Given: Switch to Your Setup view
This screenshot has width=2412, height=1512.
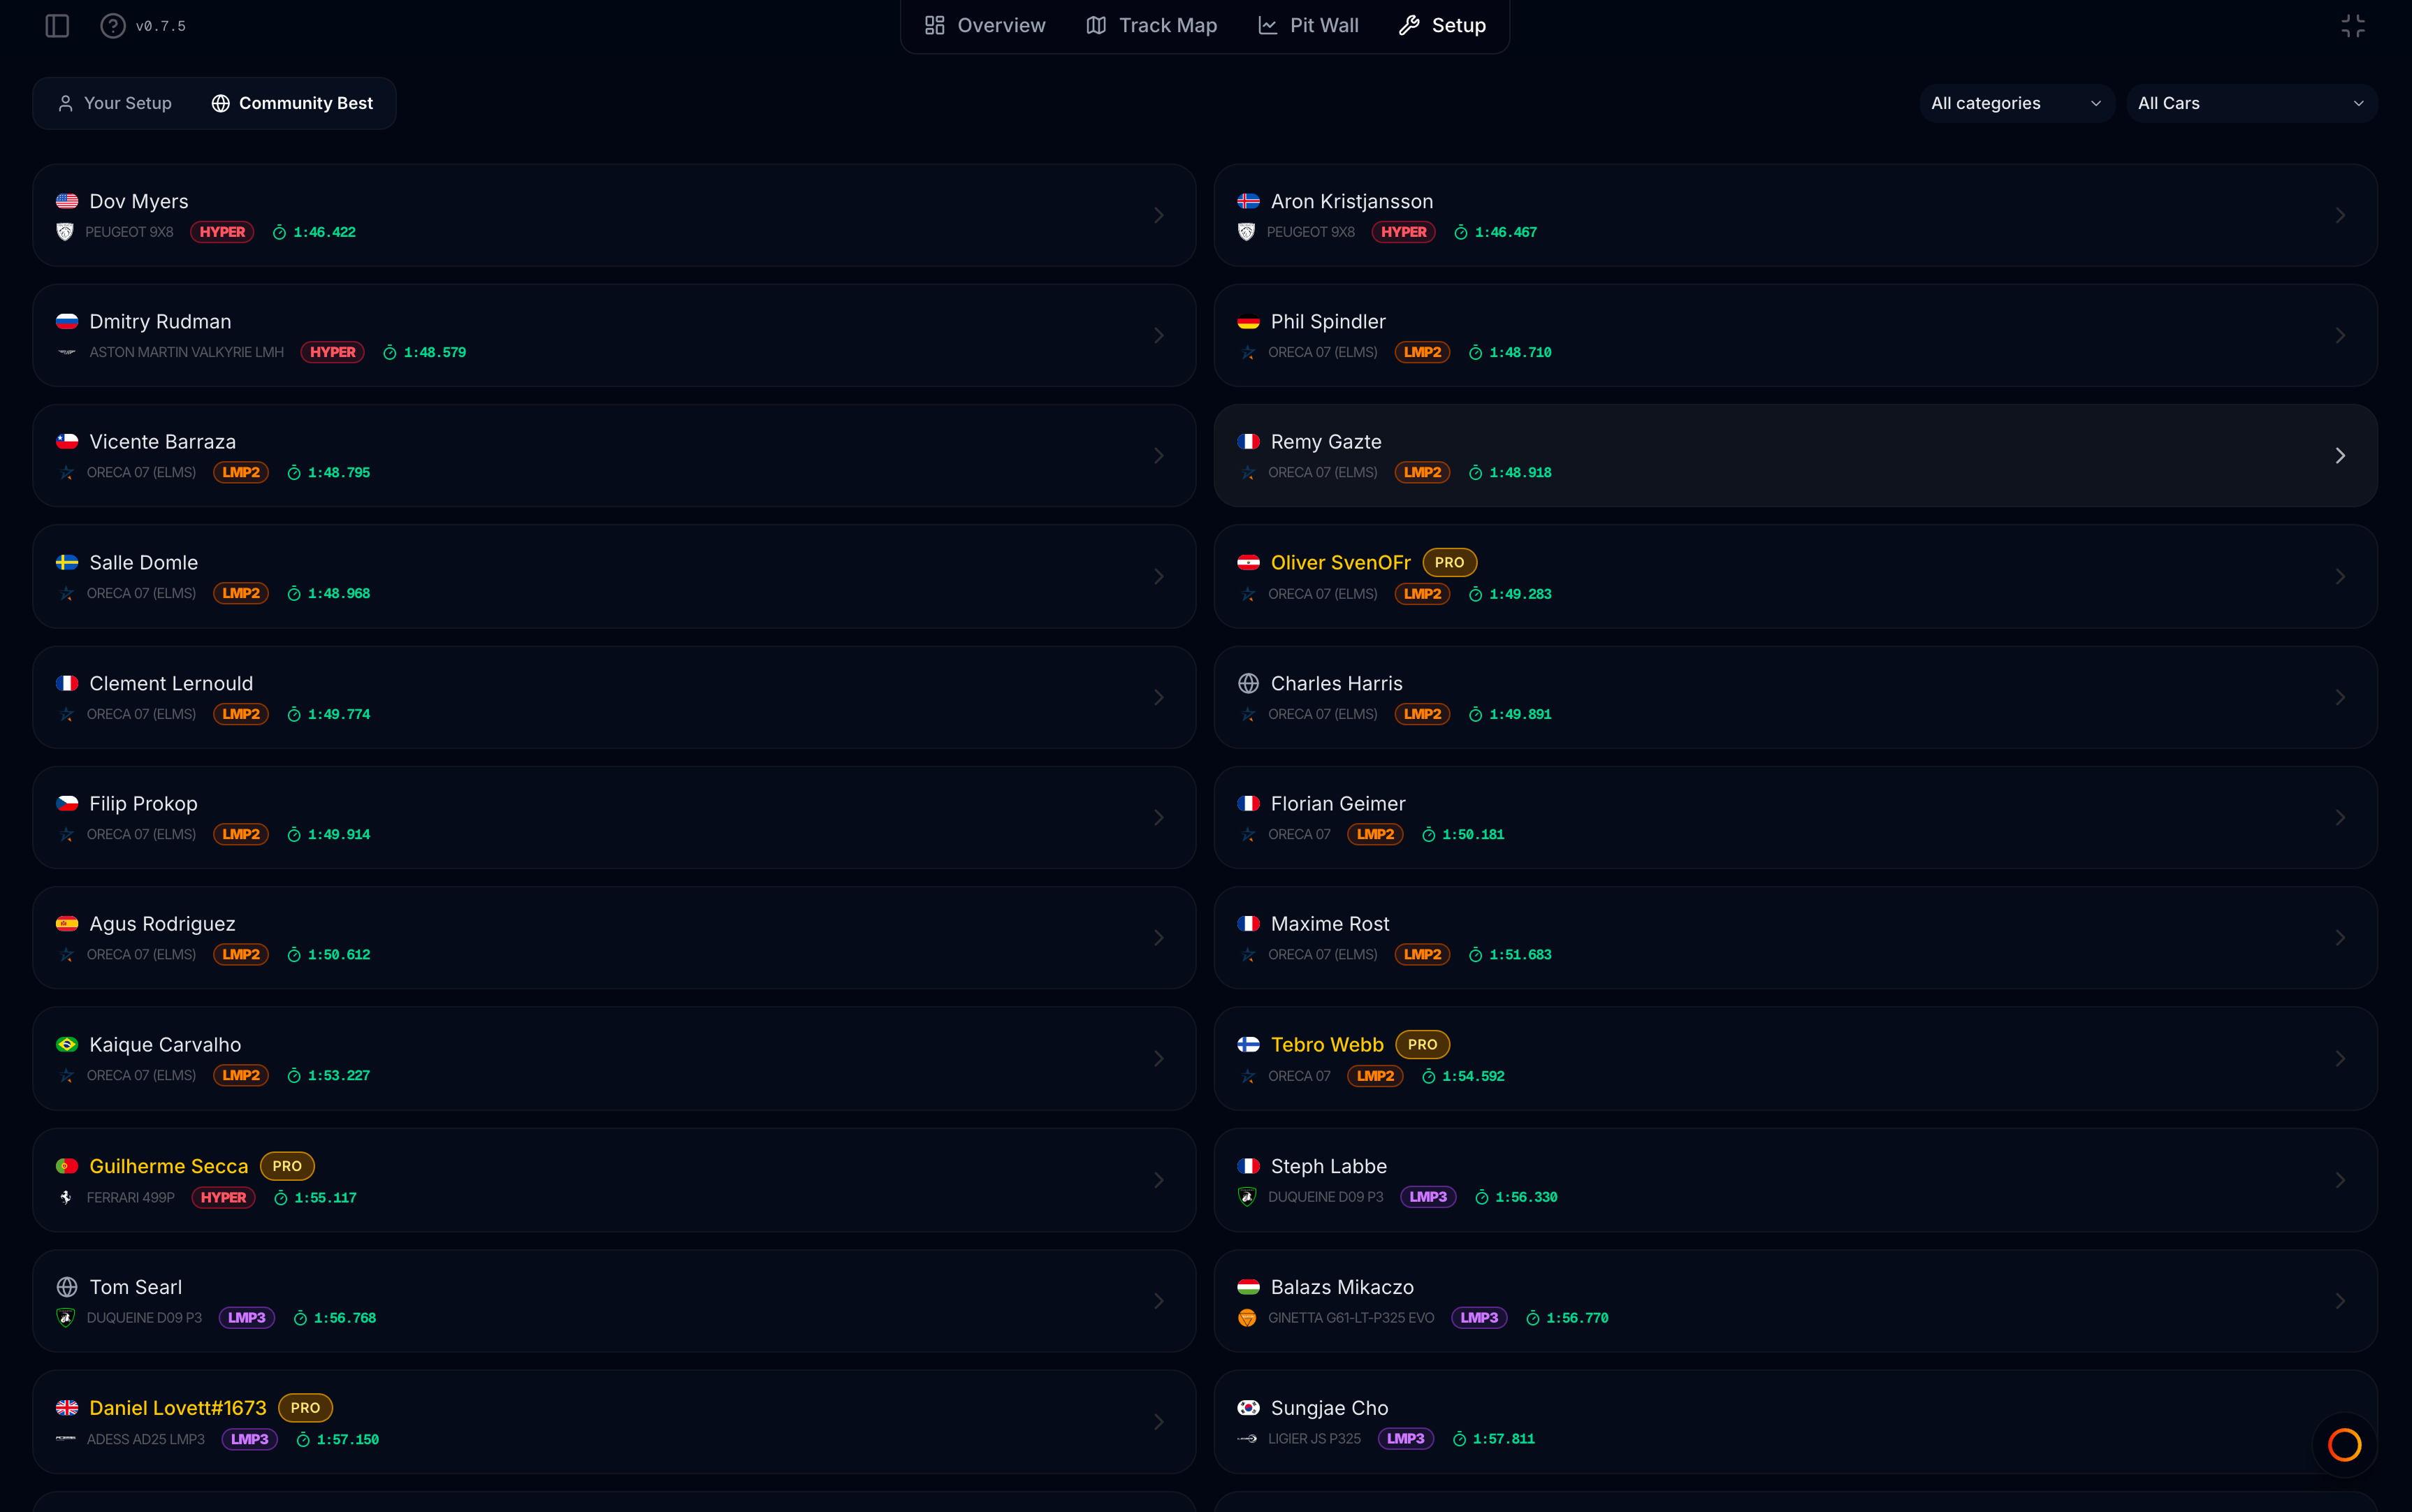Looking at the screenshot, I should click(115, 103).
